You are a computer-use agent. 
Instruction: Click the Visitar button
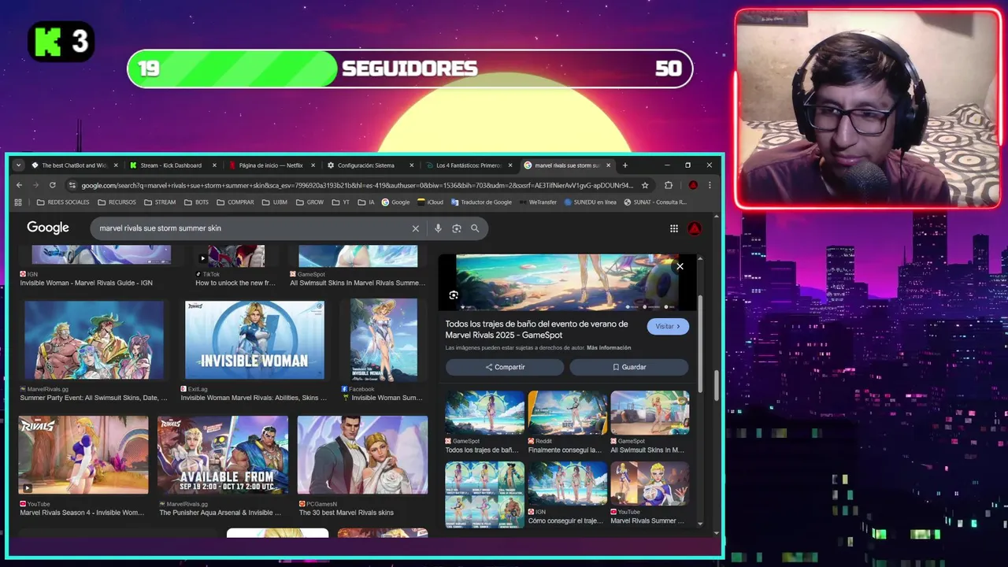pyautogui.click(x=668, y=326)
